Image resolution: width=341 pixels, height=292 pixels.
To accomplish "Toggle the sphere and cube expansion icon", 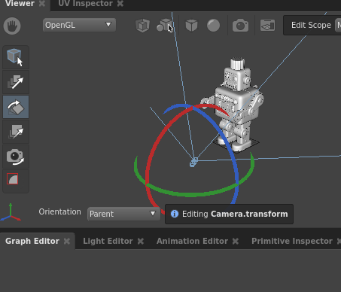I will point(164,26).
